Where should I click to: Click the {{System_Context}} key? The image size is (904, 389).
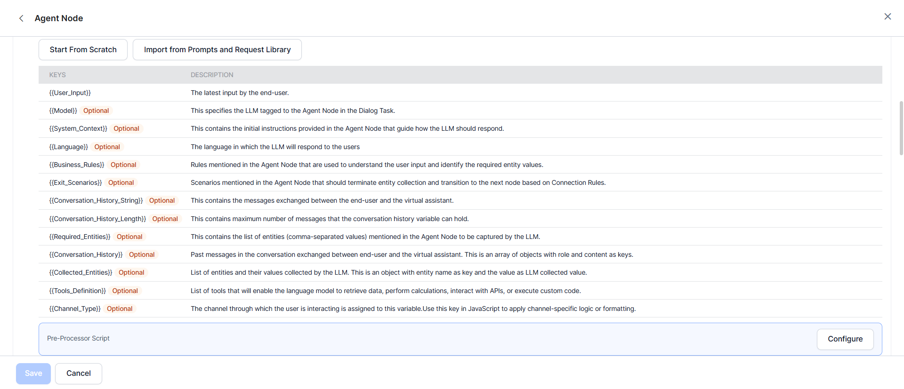(78, 129)
